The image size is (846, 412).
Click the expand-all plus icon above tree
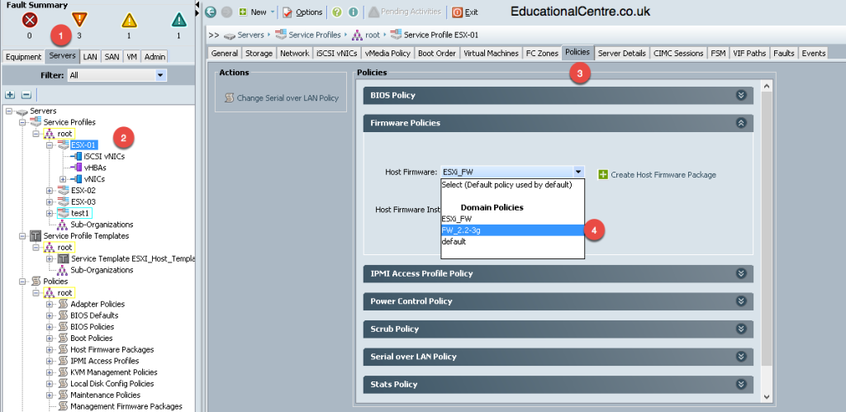[x=10, y=95]
